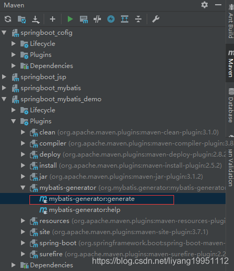Expand the clean plugin node

click(23, 132)
